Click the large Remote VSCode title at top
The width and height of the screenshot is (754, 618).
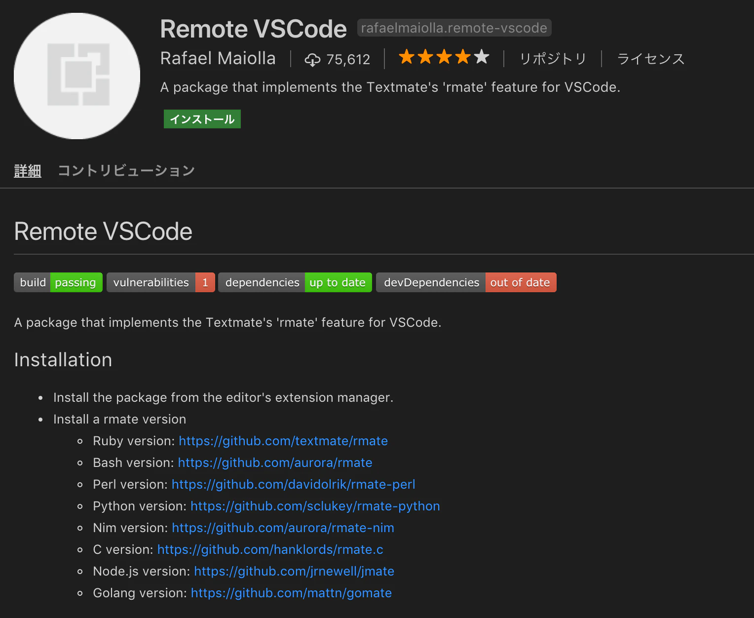253,29
